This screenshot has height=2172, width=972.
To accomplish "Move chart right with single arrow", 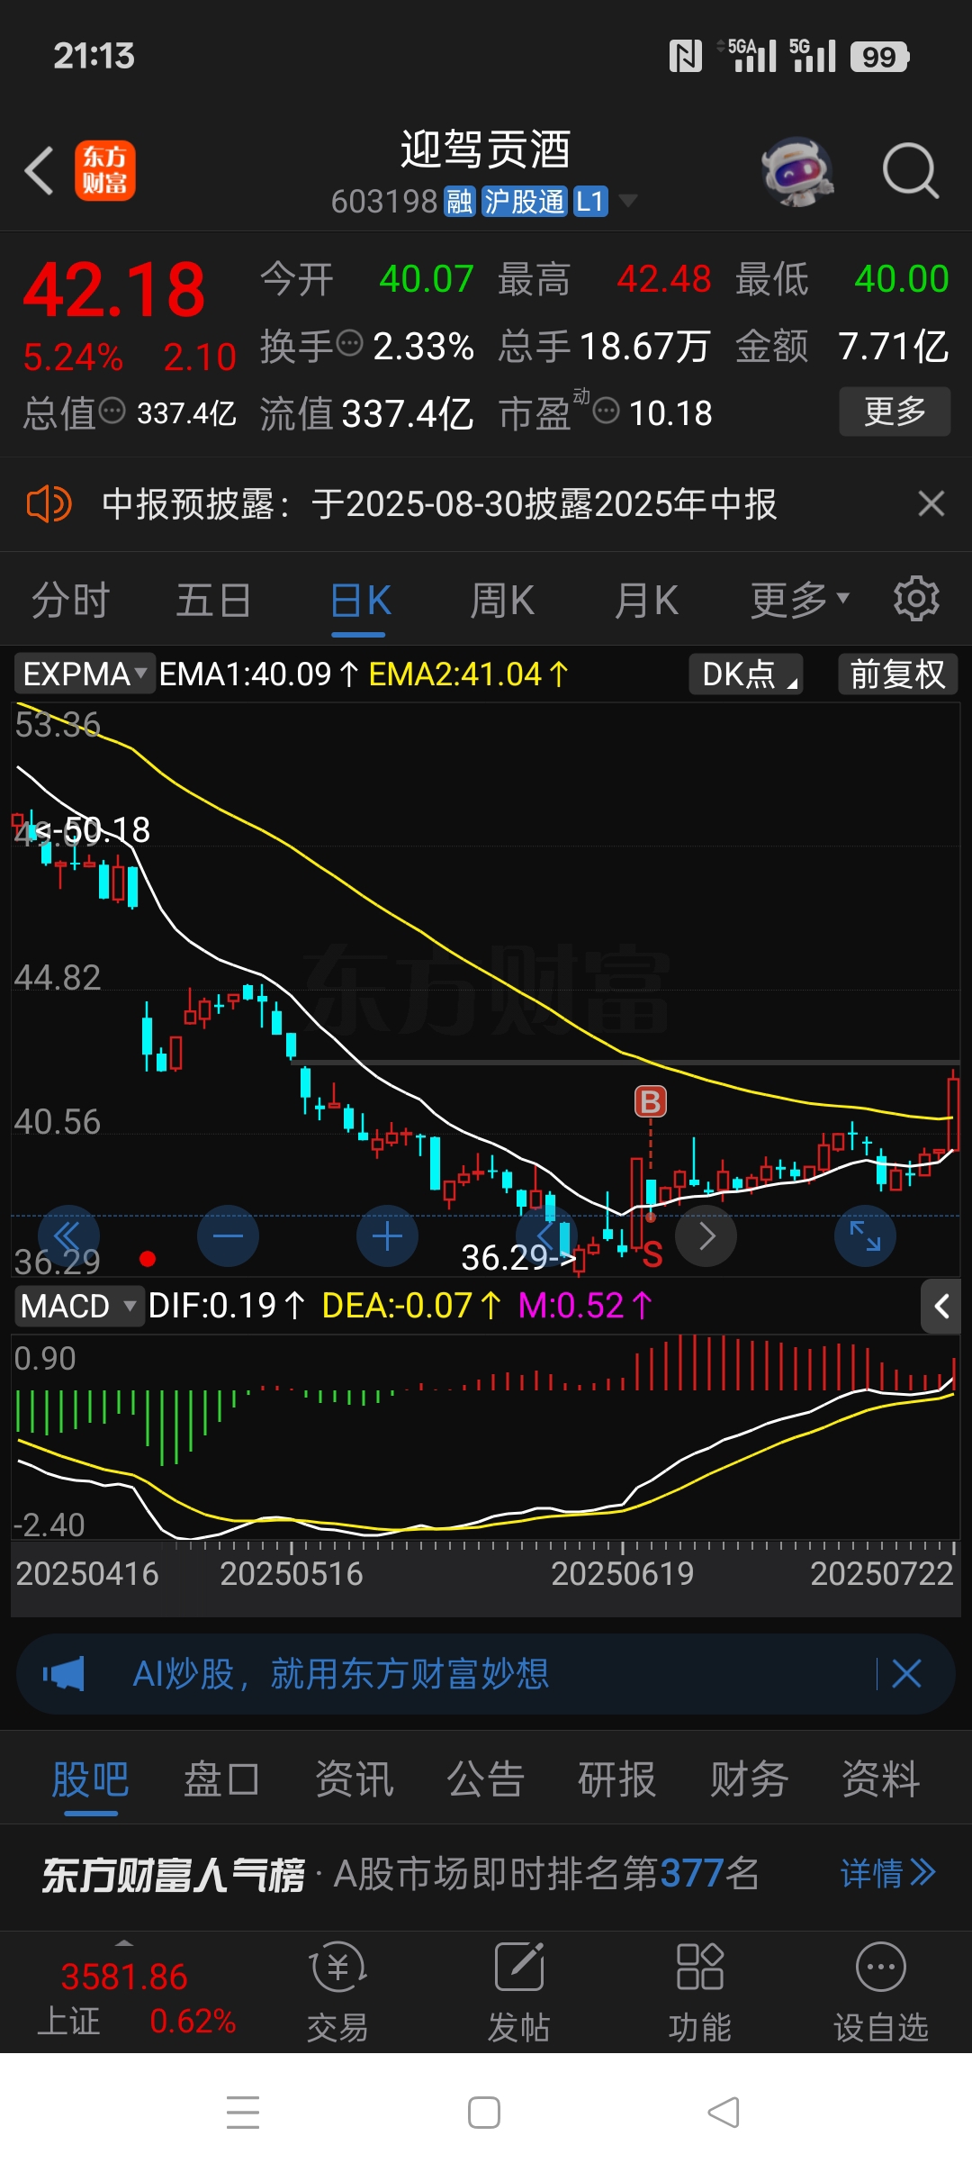I will 706,1235.
